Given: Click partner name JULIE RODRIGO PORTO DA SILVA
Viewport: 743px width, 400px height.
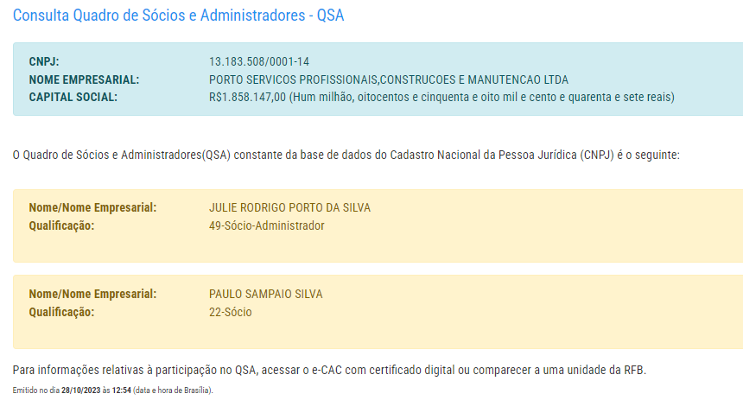Looking at the screenshot, I should point(289,207).
